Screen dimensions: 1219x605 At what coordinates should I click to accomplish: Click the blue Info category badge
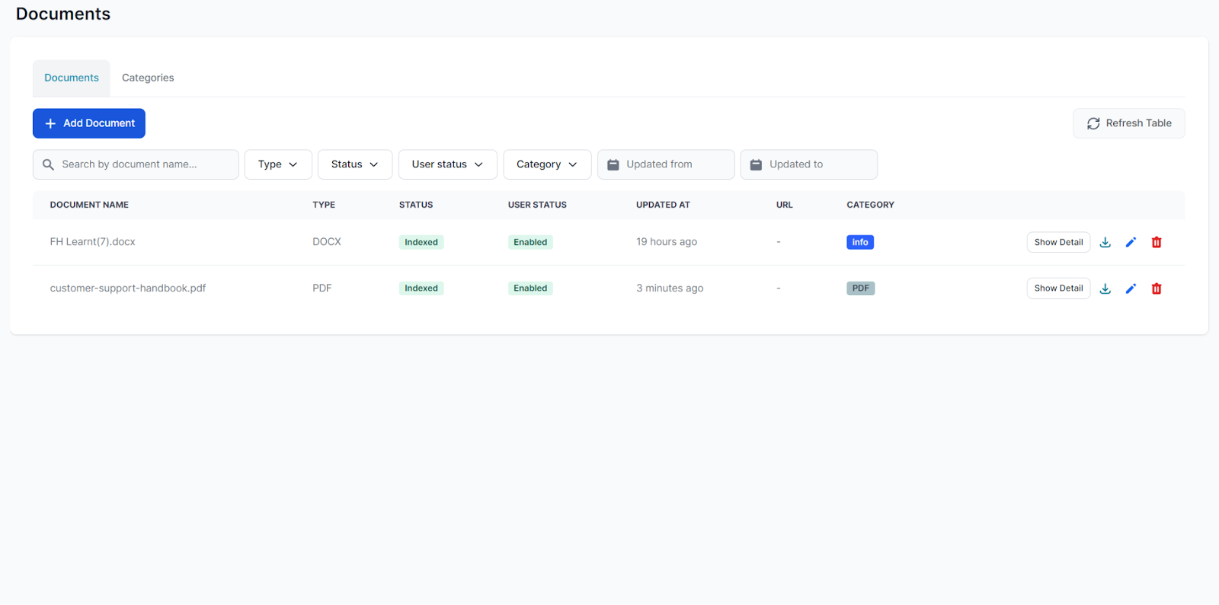[x=859, y=242]
